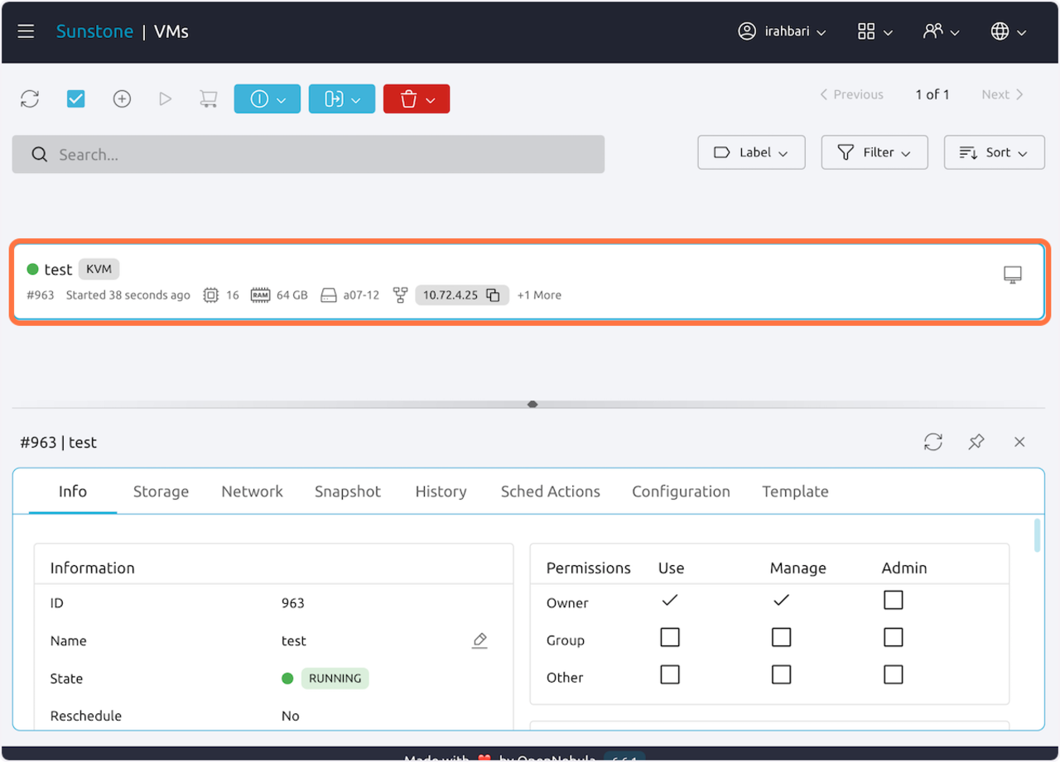
Task: Toggle Group Manage permission
Action: pyautogui.click(x=781, y=637)
